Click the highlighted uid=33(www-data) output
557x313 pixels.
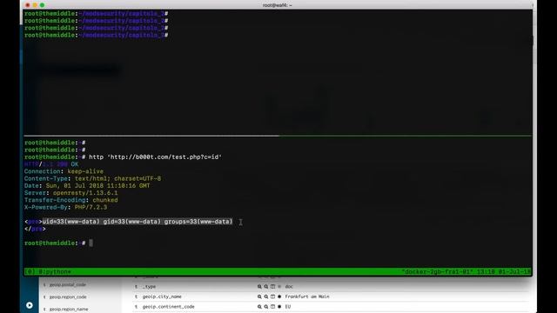point(138,222)
